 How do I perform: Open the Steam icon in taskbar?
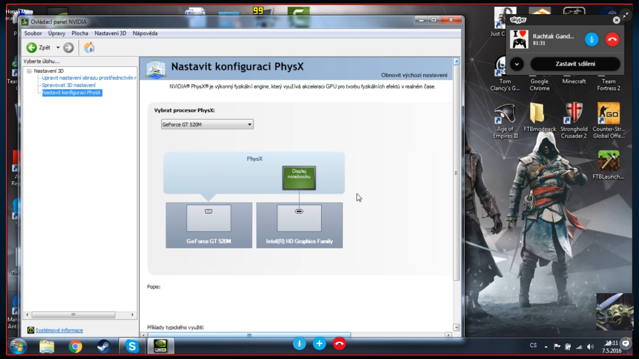click(104, 346)
